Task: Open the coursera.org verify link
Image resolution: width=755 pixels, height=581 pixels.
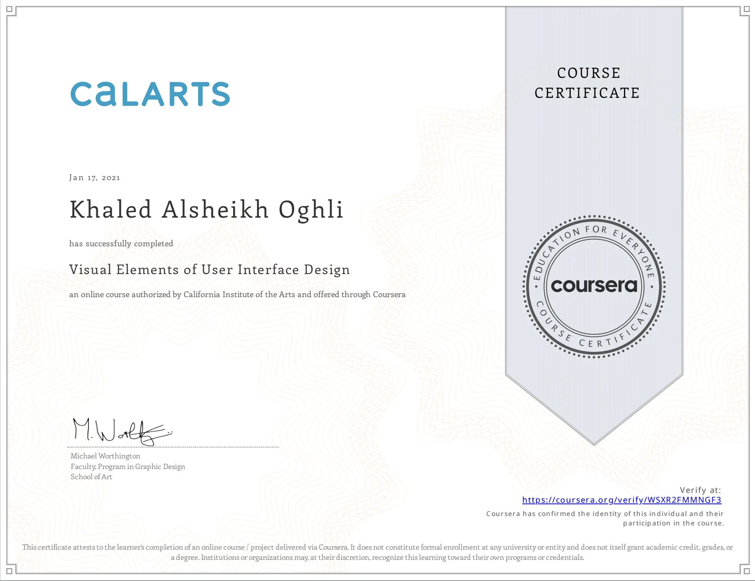Action: tap(622, 500)
